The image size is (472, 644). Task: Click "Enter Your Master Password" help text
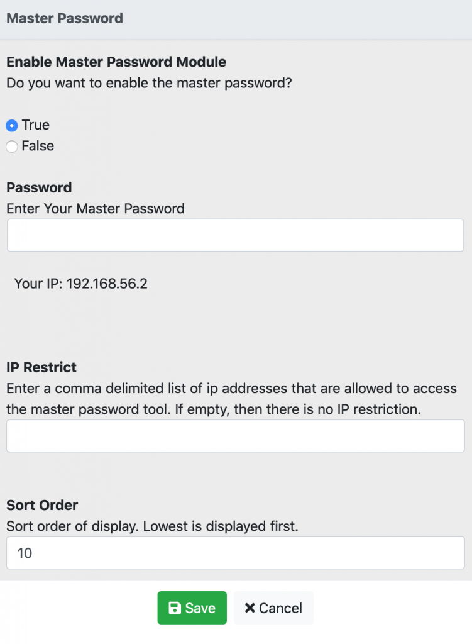(96, 209)
